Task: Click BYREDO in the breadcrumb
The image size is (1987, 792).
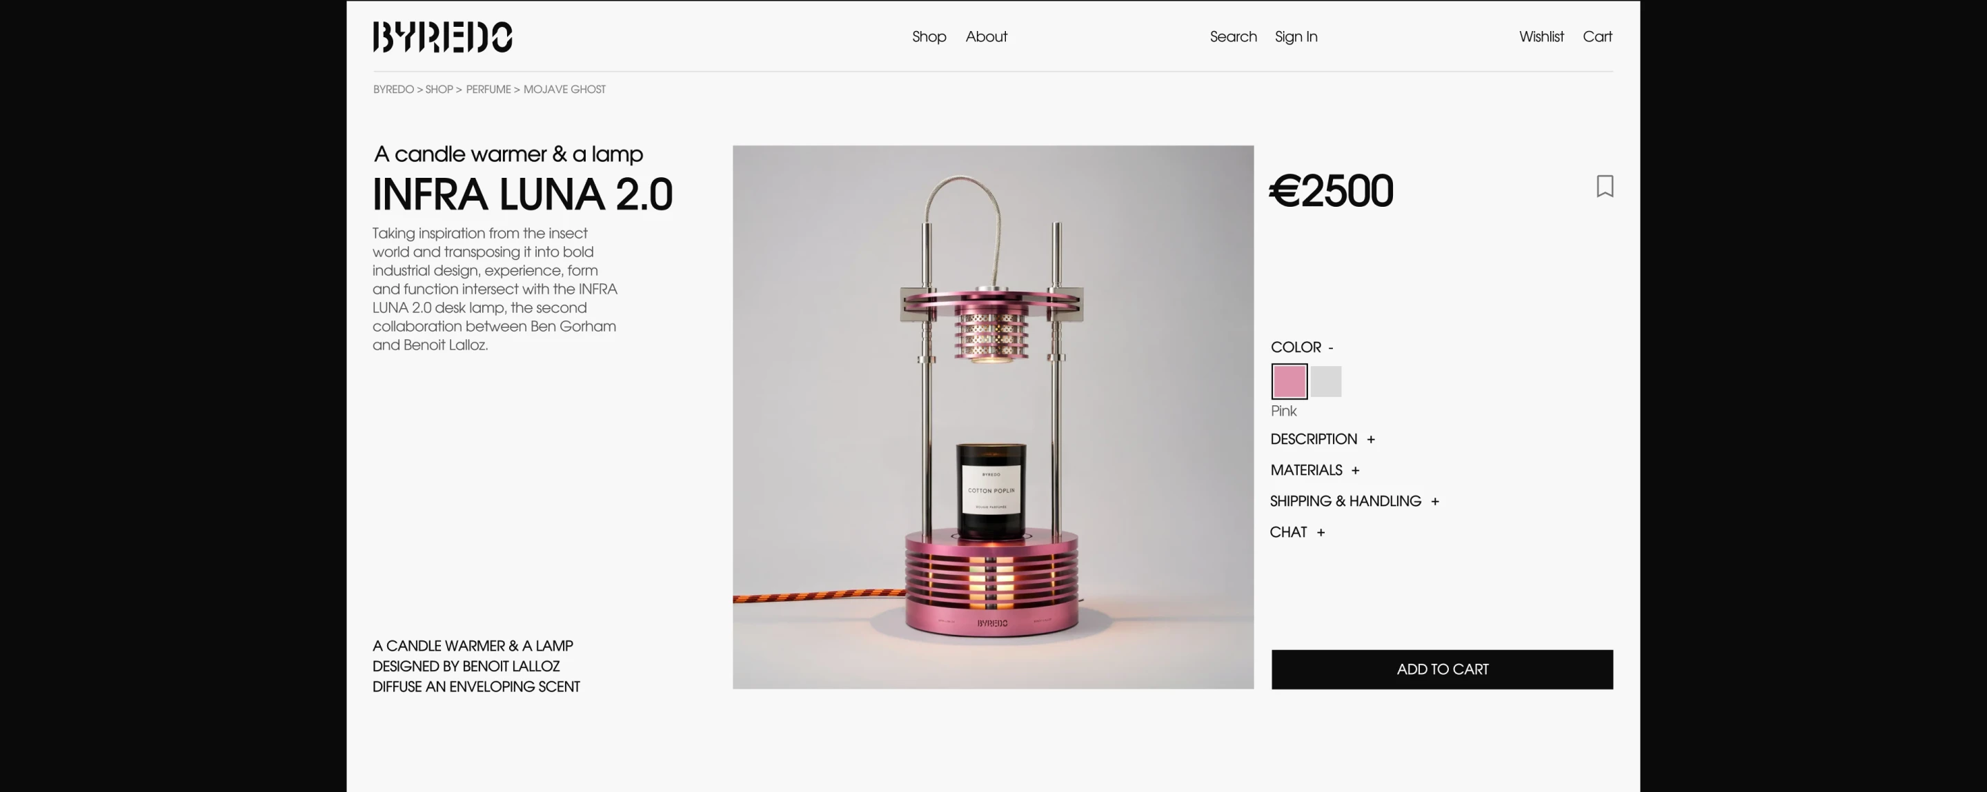Action: 393,90
